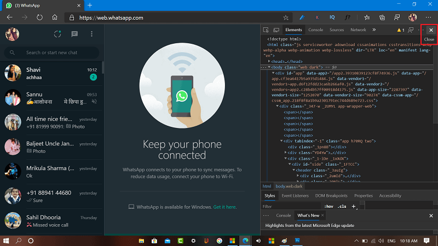Open File Explorer from taskbar
The image size is (438, 246).
point(141,241)
